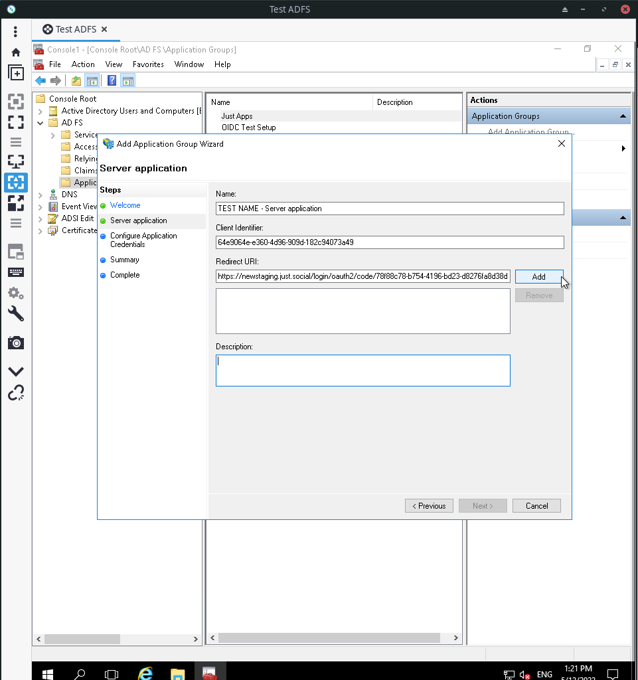Click the Back navigation arrow in MMC toolbar
Screen dimensions: 638x680
click(40, 80)
